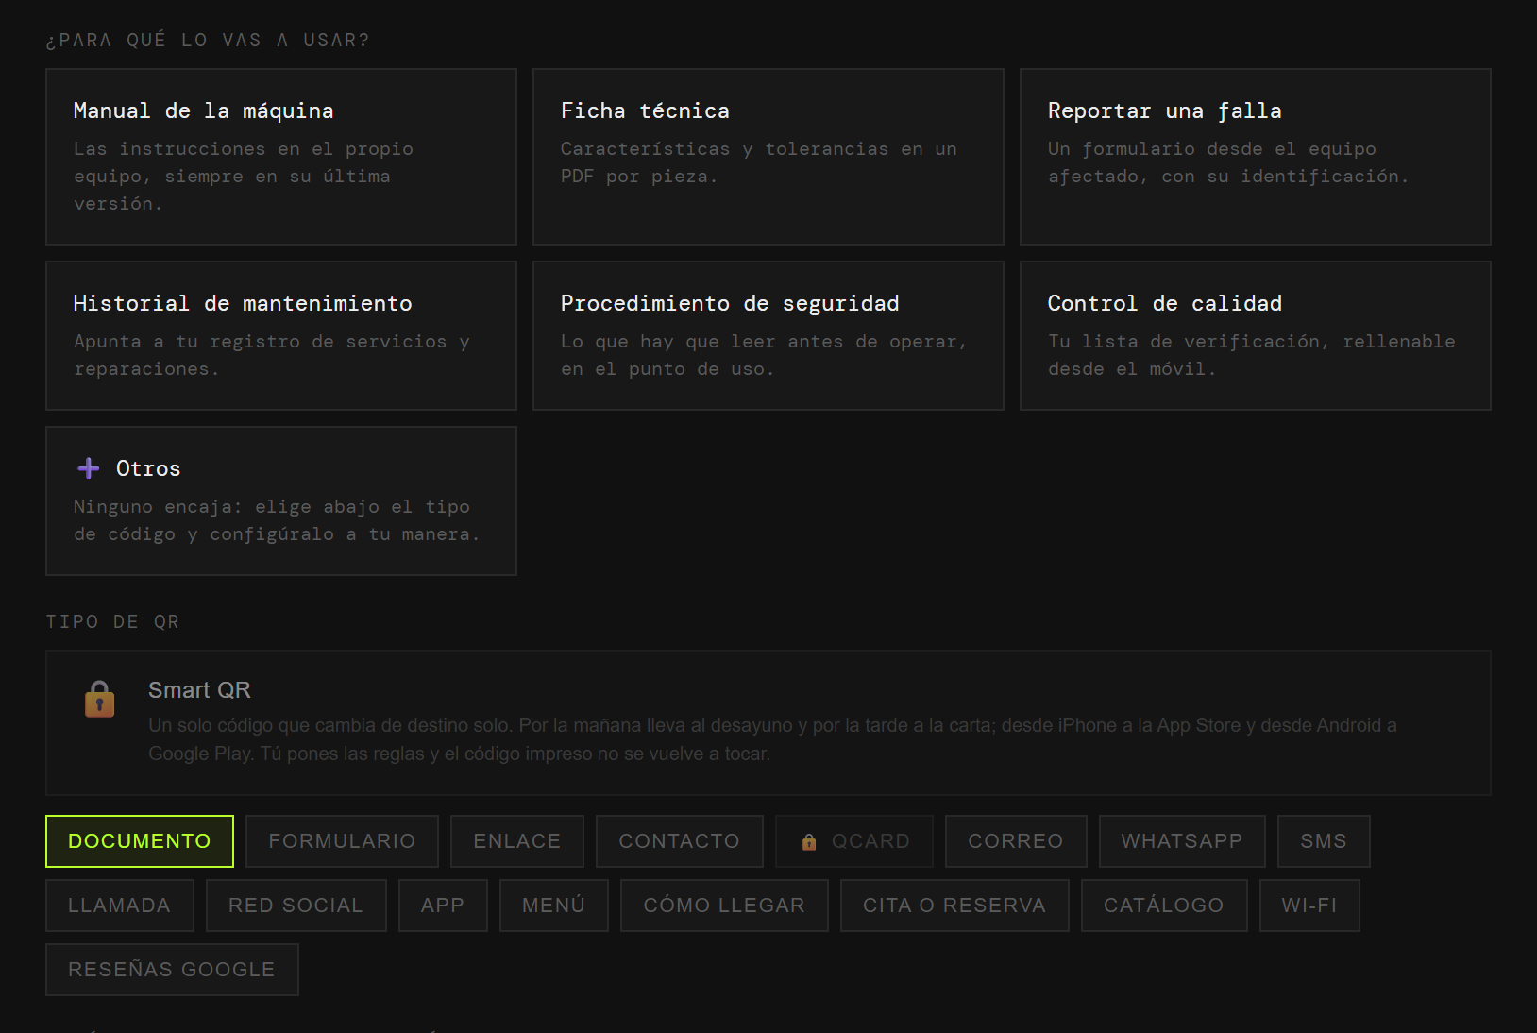Select WHATSAPP as the QR type
The image size is (1537, 1033).
click(x=1182, y=841)
